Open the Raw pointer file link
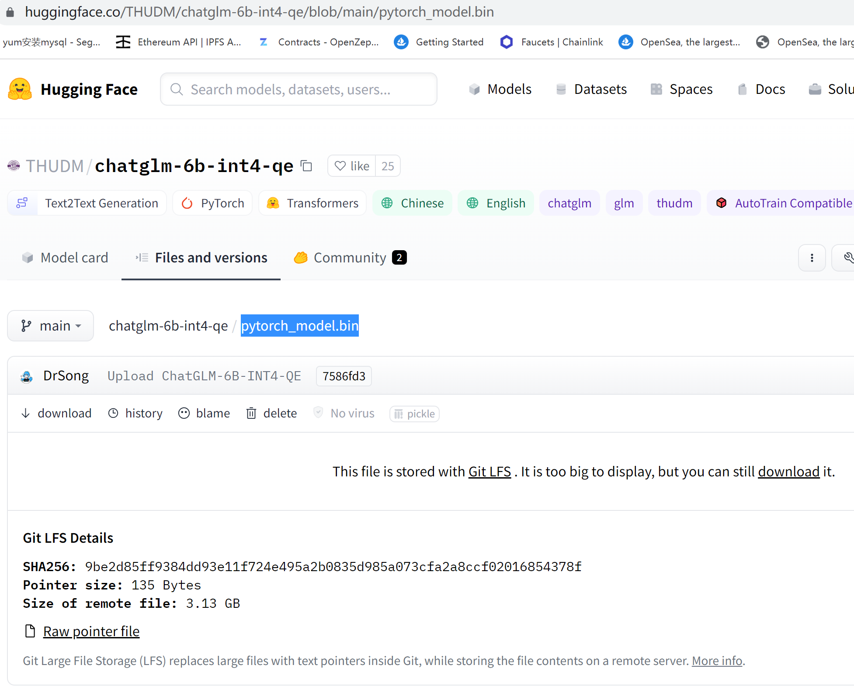Viewport: 854px width, 696px height. pos(91,631)
